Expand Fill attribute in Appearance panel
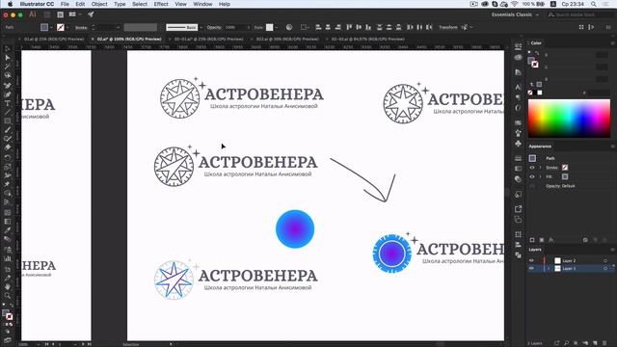 (x=540, y=176)
